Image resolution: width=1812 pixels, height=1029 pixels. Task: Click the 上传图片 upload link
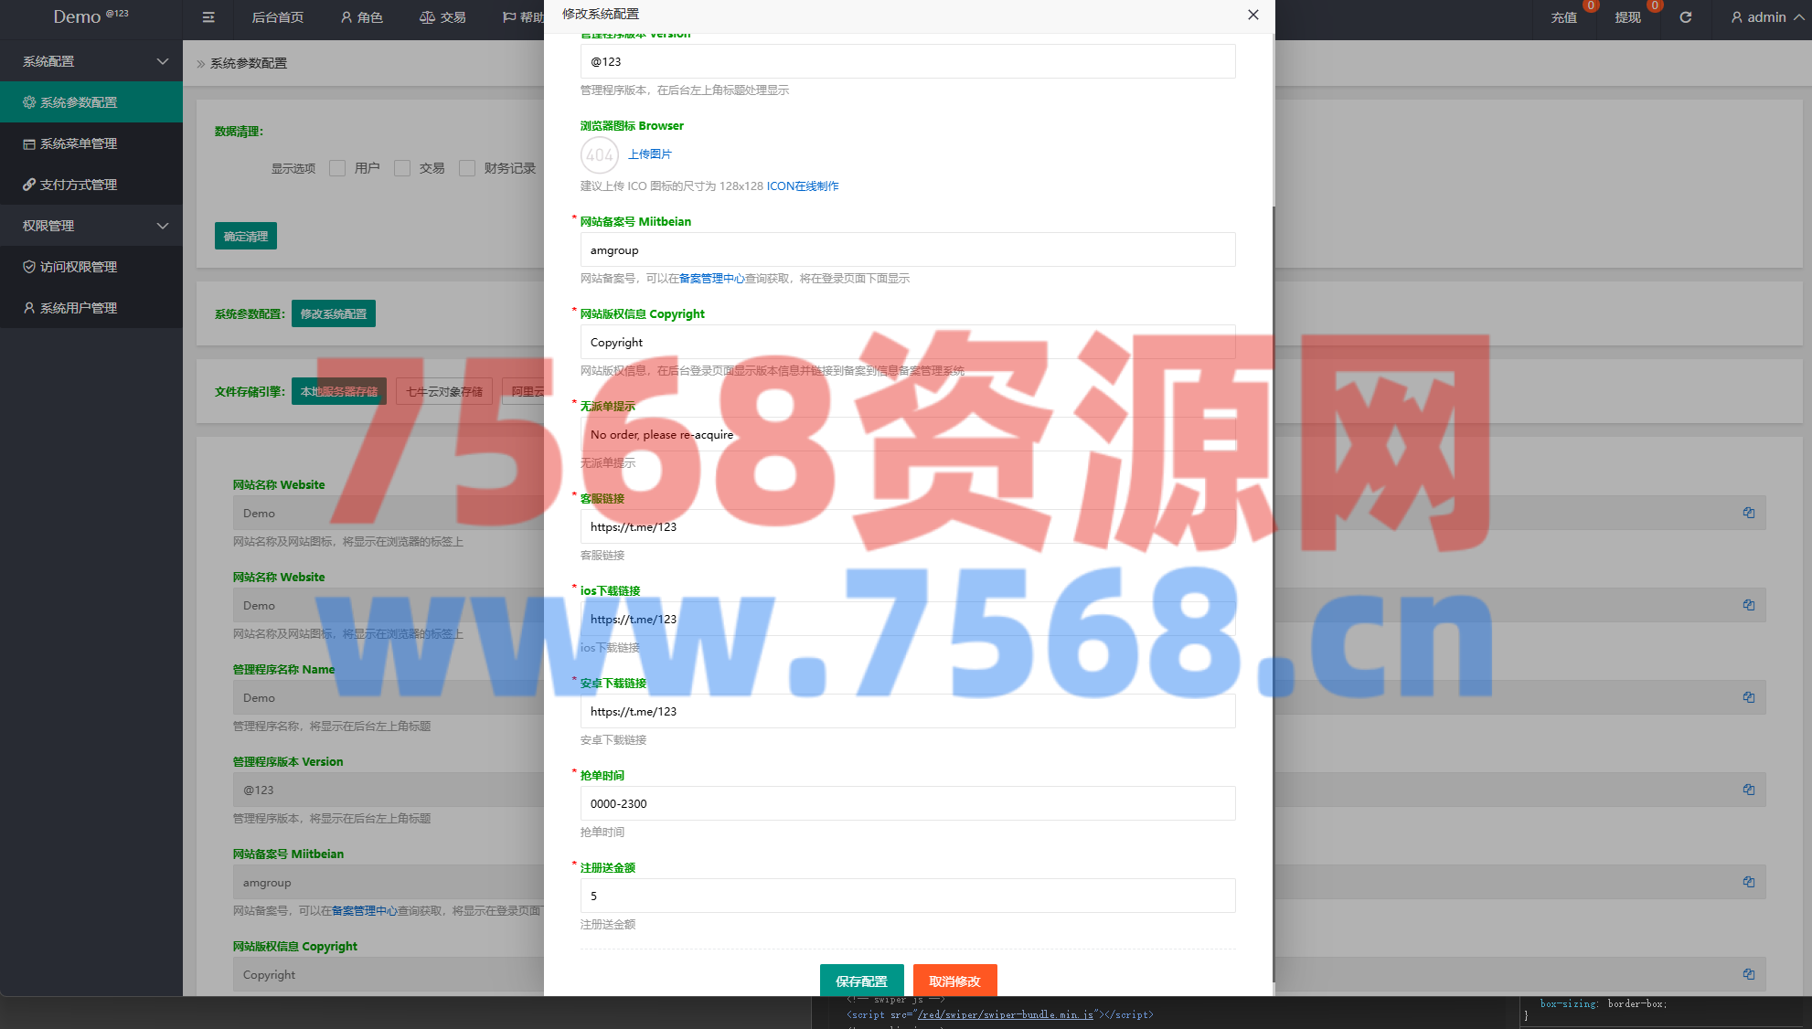pos(649,154)
